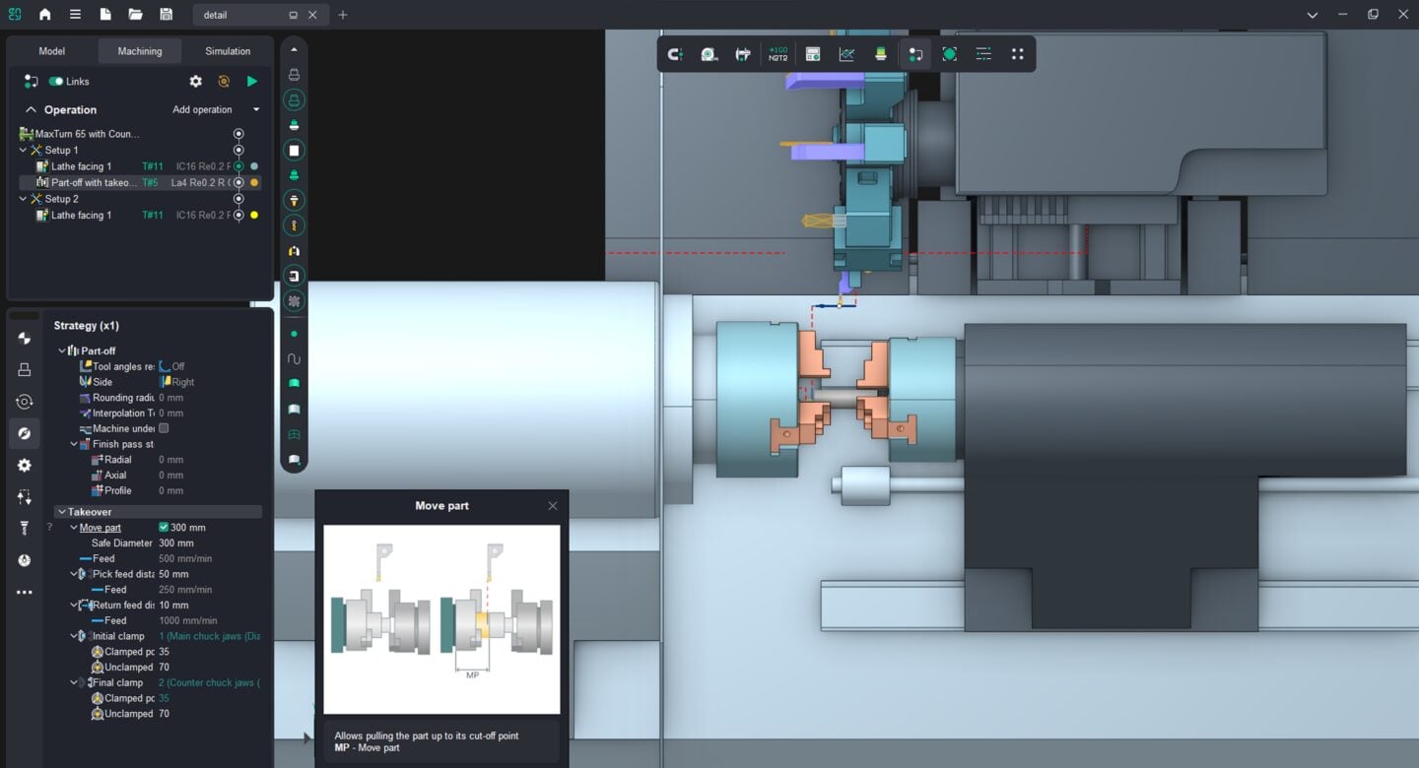Collapse the Takeover section
This screenshot has height=768, width=1419.
coord(61,512)
